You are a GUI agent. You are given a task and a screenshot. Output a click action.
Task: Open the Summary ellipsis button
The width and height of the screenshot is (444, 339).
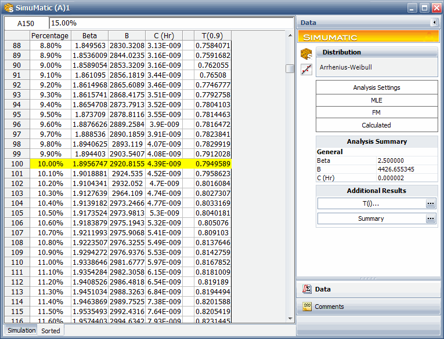pos(431,218)
